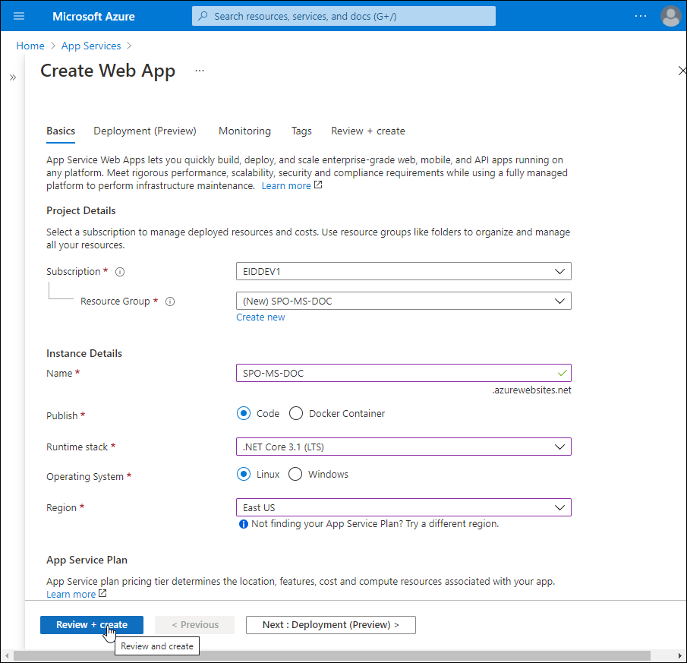Click the Resource Group info icon

tap(170, 302)
